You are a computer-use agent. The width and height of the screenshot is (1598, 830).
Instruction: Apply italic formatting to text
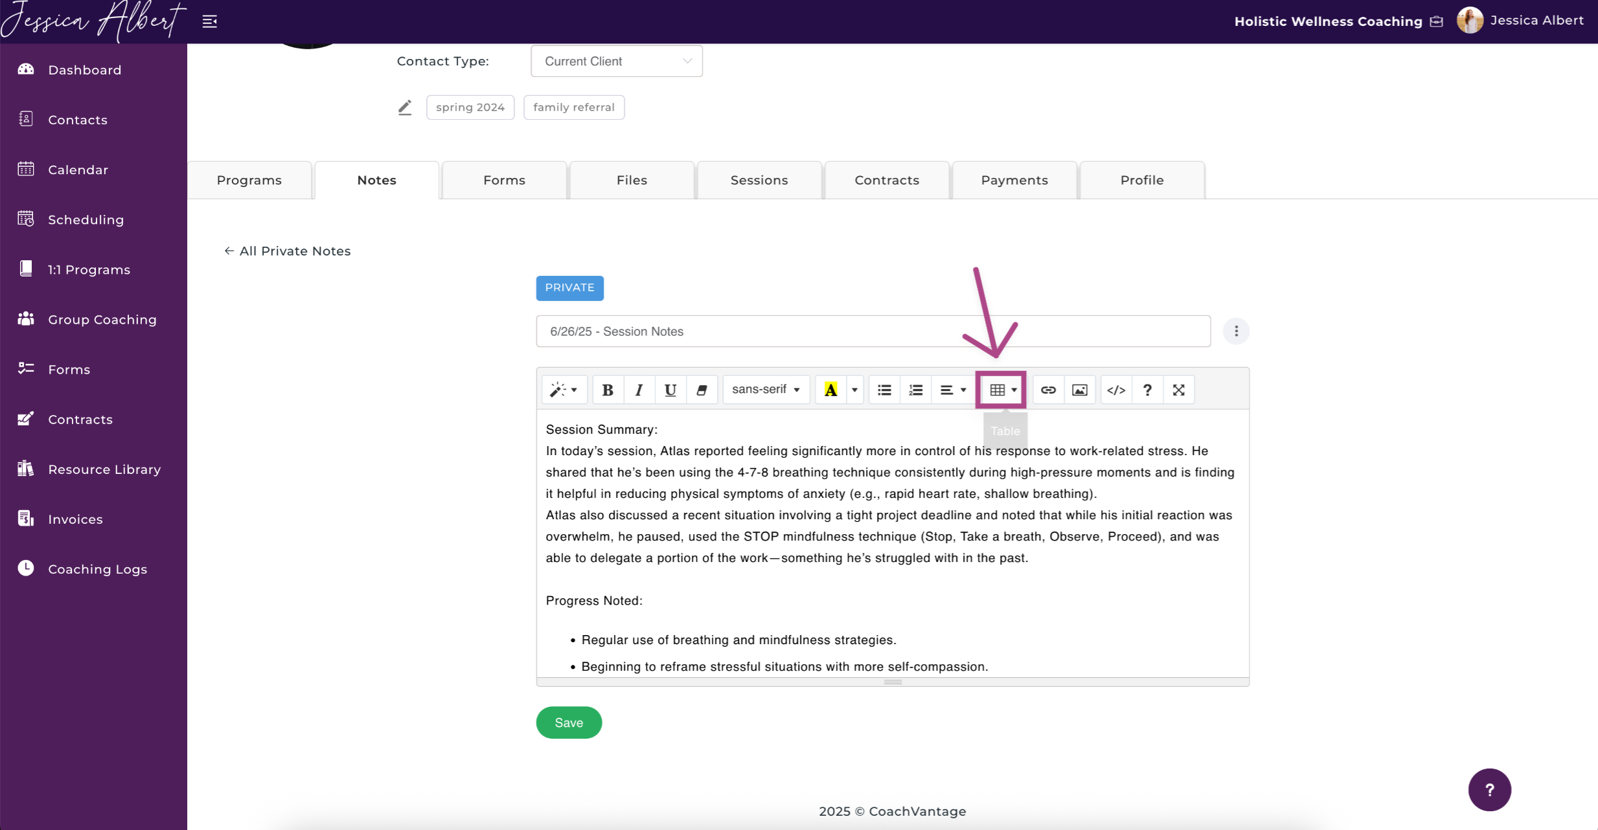pyautogui.click(x=639, y=390)
